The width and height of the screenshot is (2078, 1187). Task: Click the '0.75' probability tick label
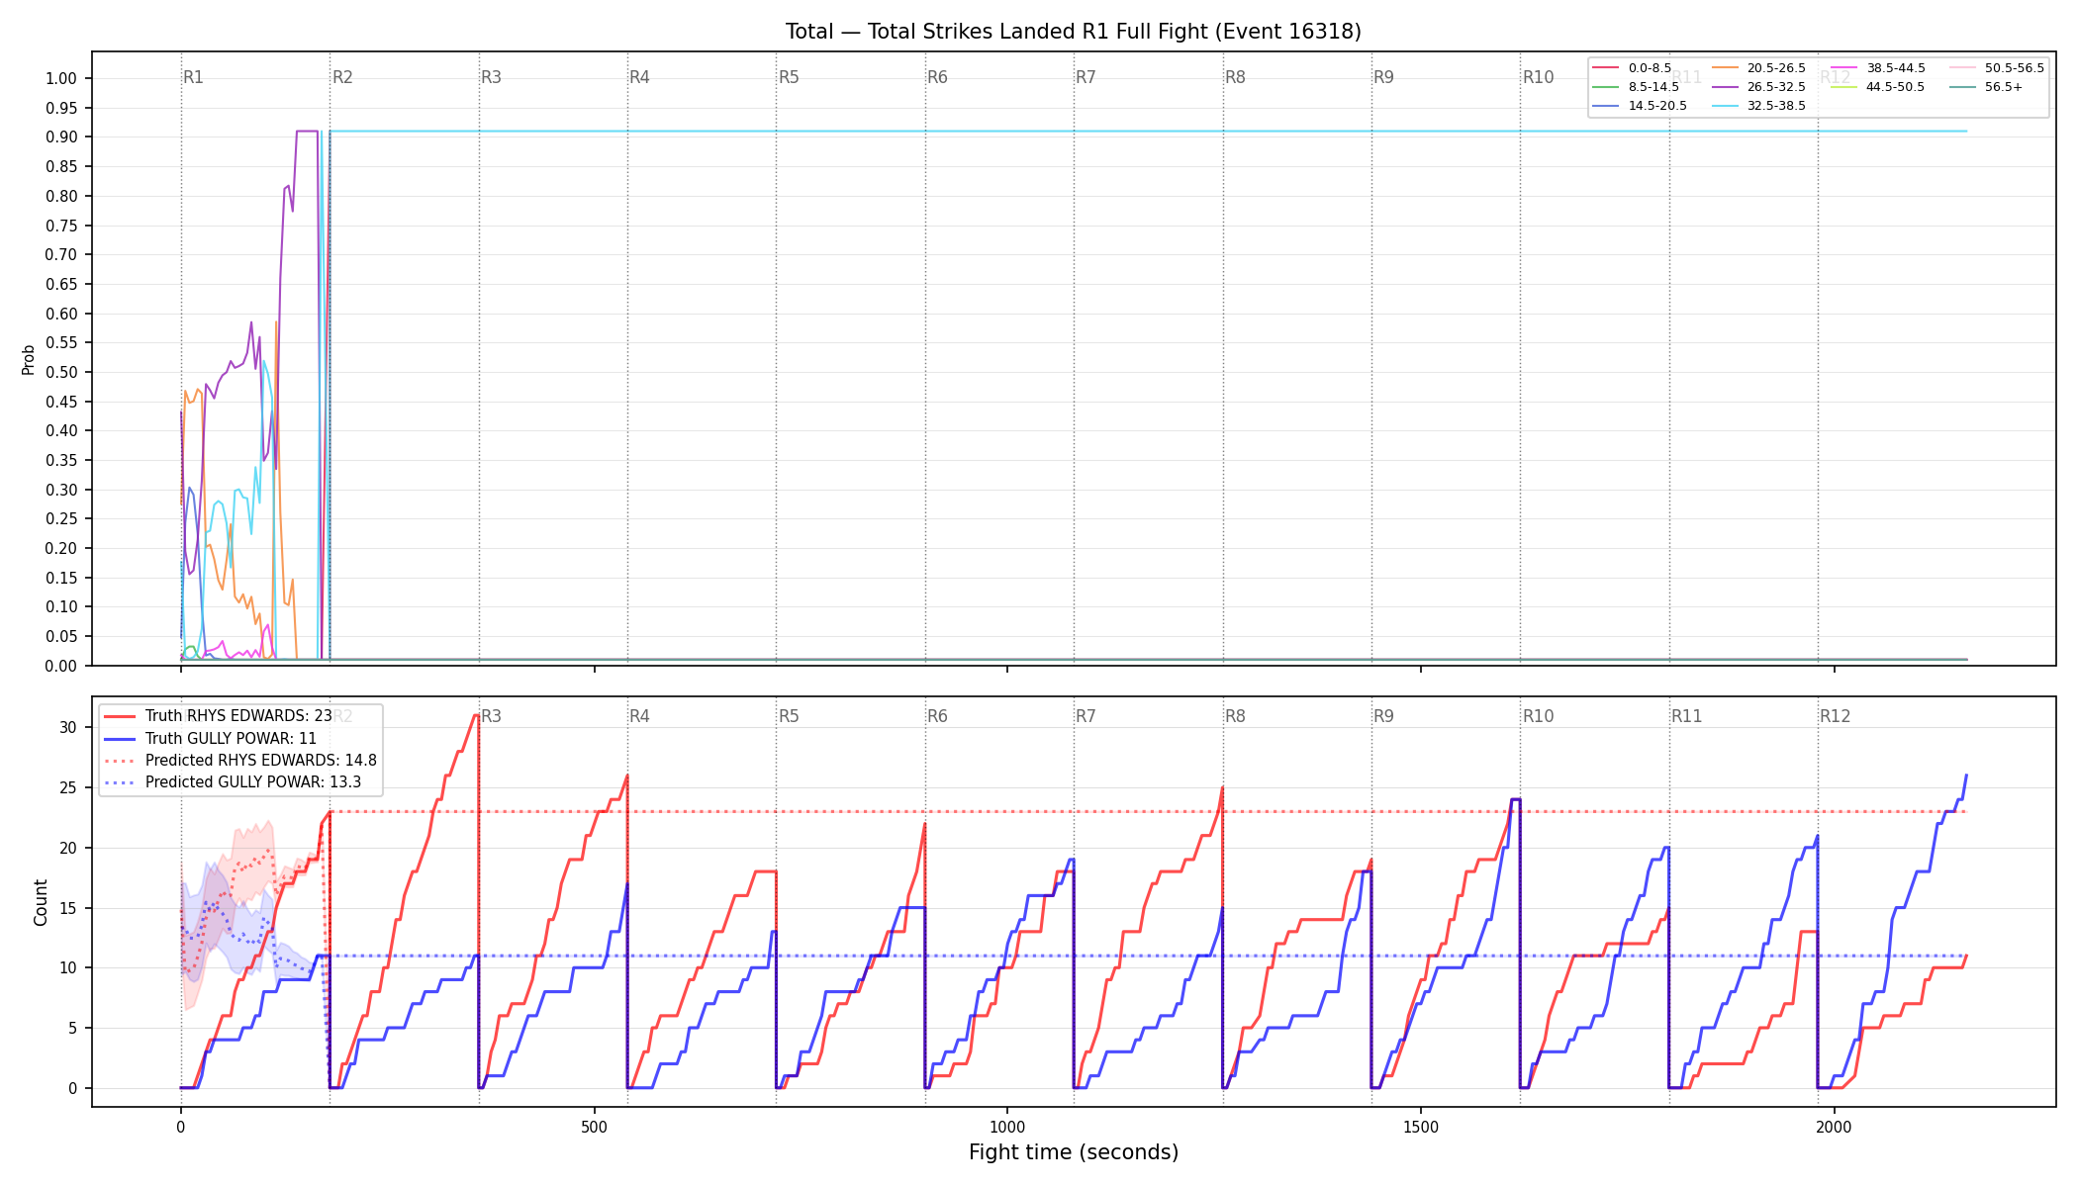[x=61, y=226]
